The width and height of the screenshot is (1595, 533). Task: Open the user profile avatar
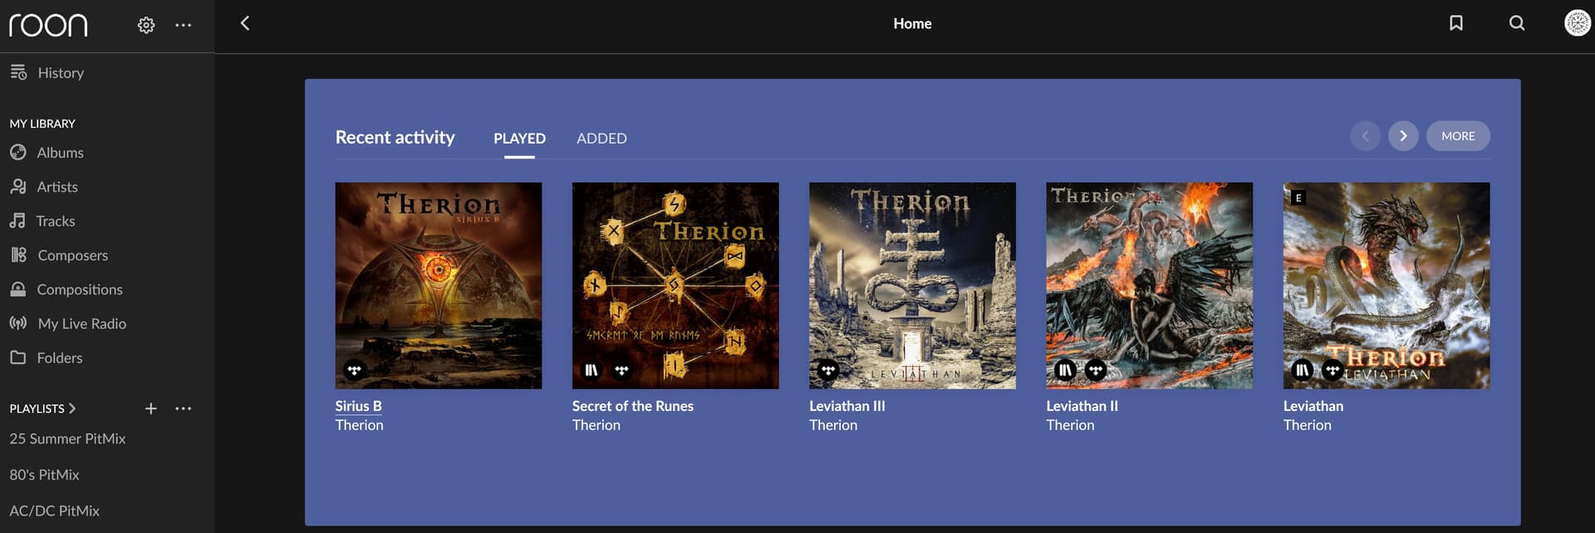tap(1577, 23)
